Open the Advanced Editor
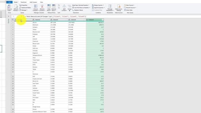Screen dimensions: 201x113 [25, 8]
